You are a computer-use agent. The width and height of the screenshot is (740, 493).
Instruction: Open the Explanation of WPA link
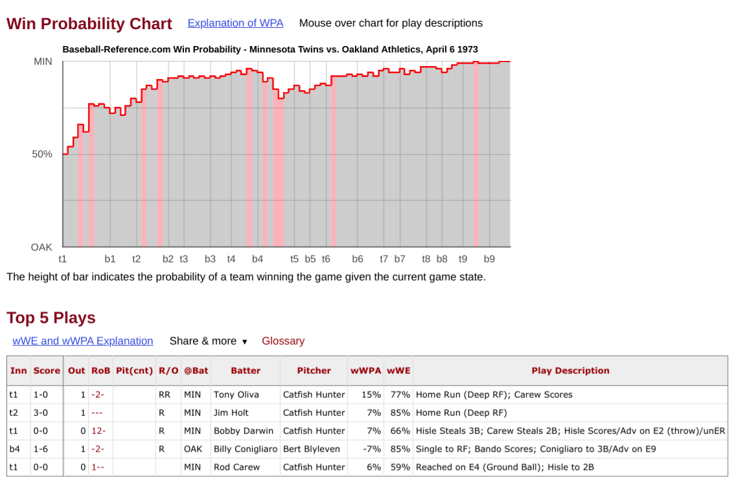[235, 23]
